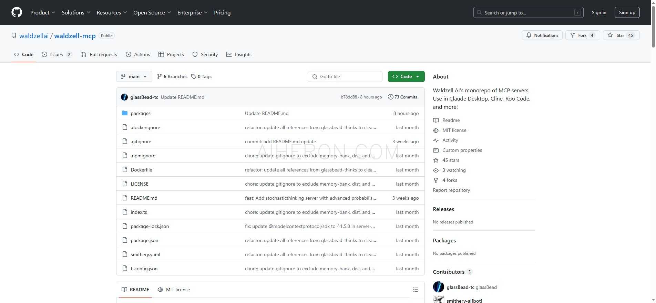Click the GitHub logo icon
The height and width of the screenshot is (303, 656).
click(17, 12)
